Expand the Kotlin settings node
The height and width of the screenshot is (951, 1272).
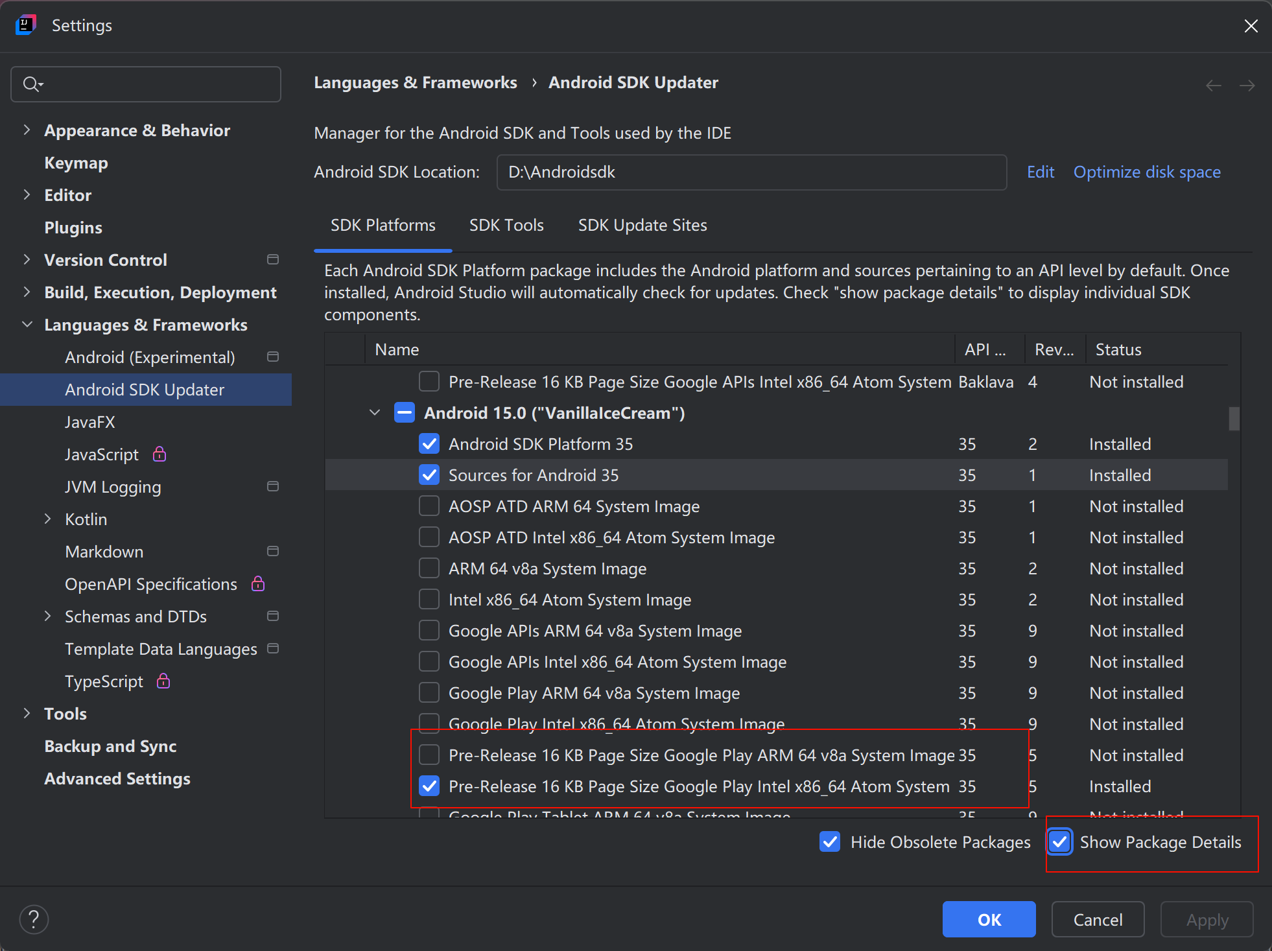[x=47, y=519]
